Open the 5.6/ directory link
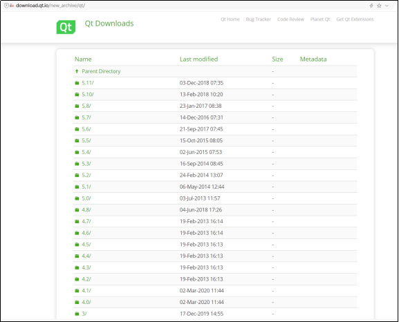Image resolution: width=399 pixels, height=322 pixels. click(86, 129)
